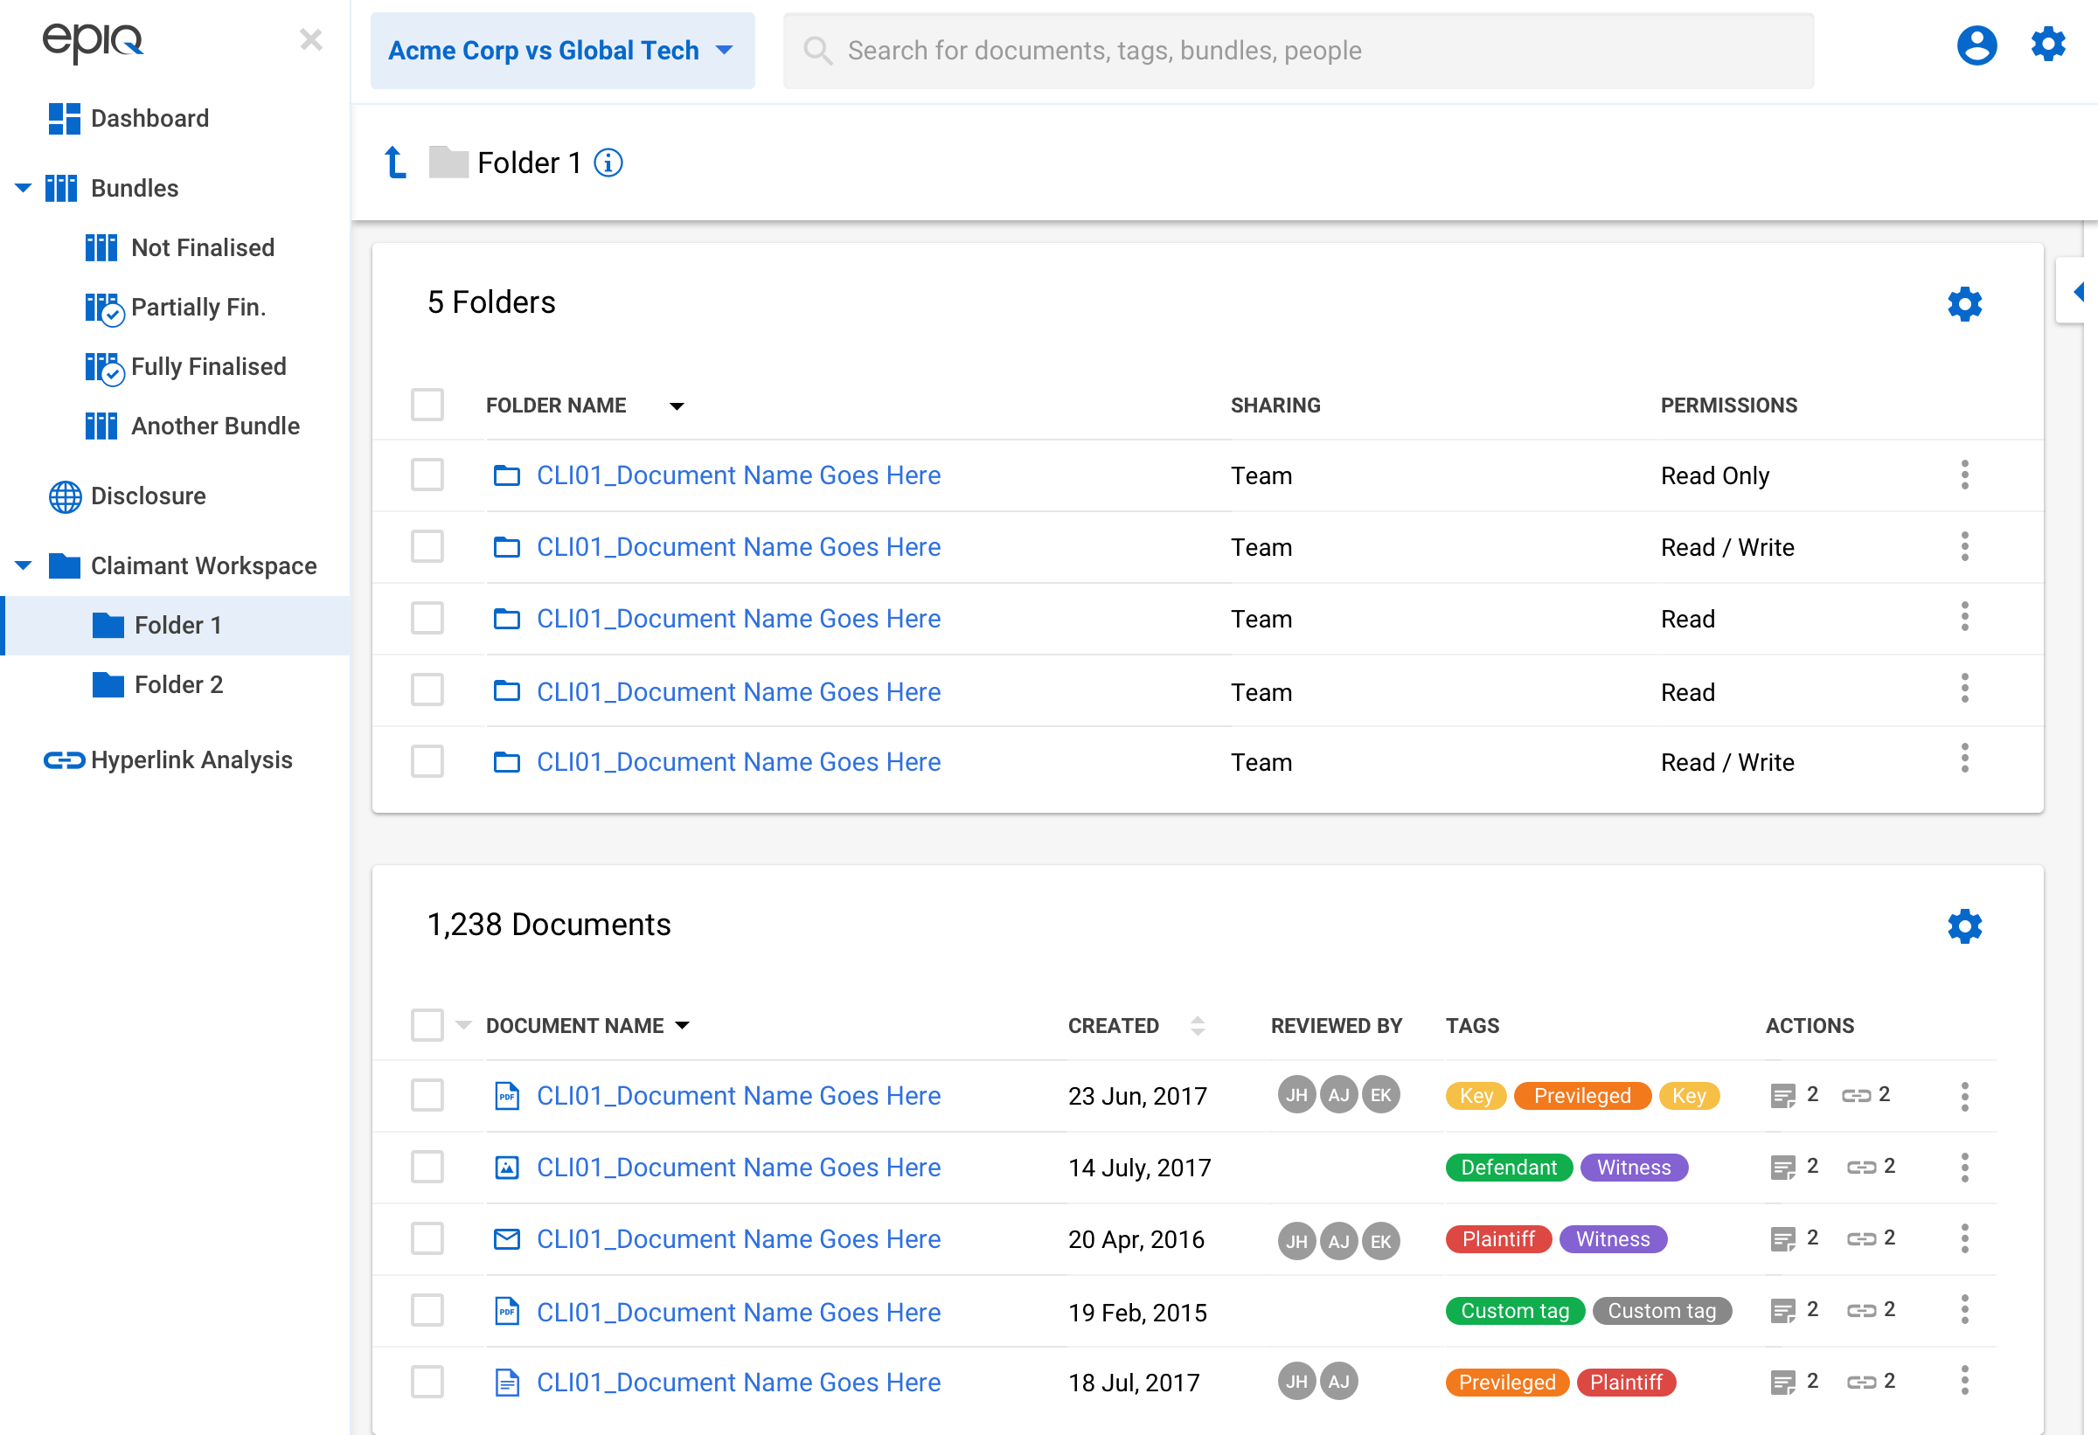Open Hyperlink Analysis from sidebar
The width and height of the screenshot is (2098, 1435).
coord(191,760)
